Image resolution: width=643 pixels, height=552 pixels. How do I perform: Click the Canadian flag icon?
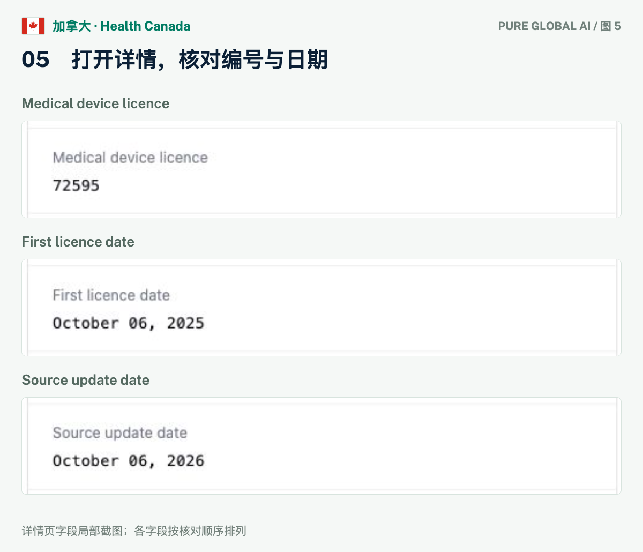click(x=33, y=26)
